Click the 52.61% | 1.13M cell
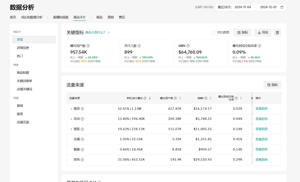300x182 pixels. tap(129, 109)
